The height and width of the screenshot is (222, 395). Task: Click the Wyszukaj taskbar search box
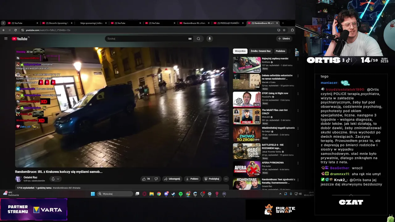pyautogui.click(x=115, y=194)
